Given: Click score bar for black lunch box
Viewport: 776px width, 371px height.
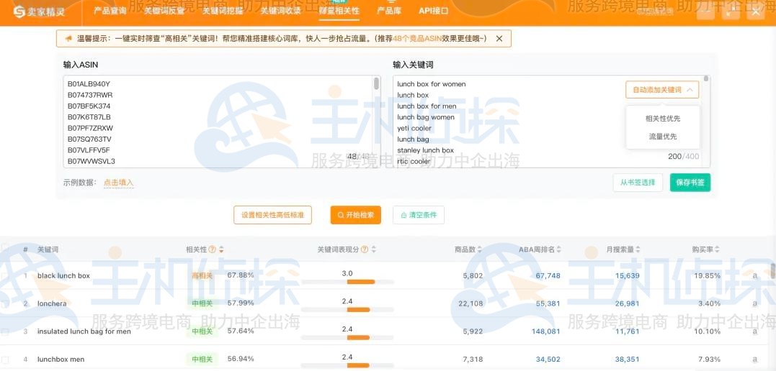Looking at the screenshot, I should (347, 282).
